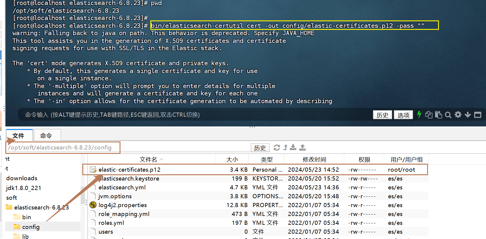Click the config path input field

coord(129,147)
